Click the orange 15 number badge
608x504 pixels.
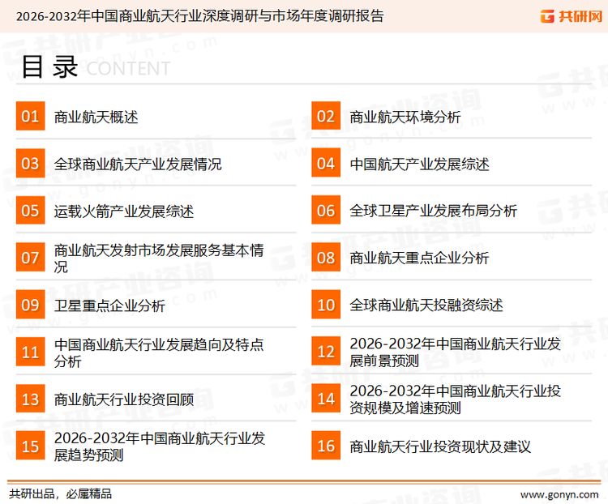(30, 446)
